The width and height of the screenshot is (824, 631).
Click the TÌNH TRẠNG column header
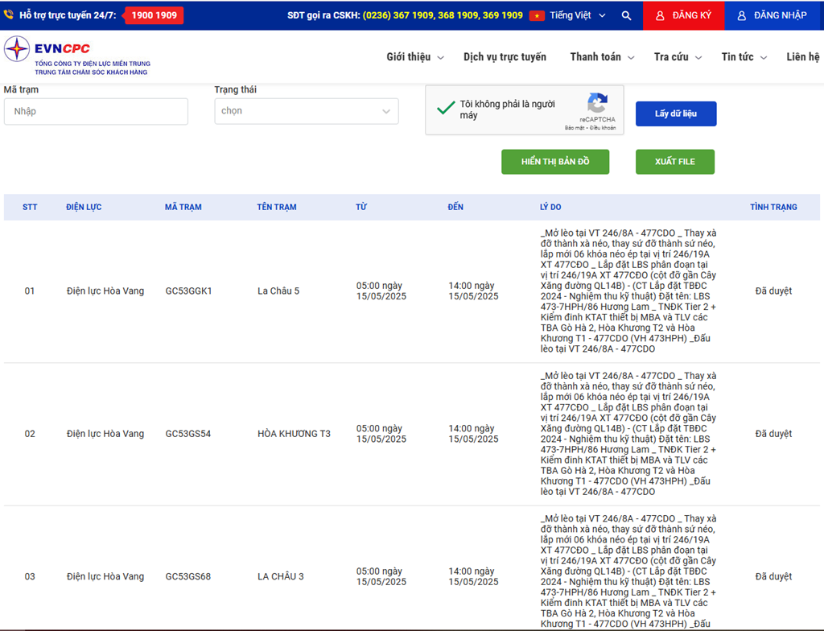pyautogui.click(x=773, y=207)
